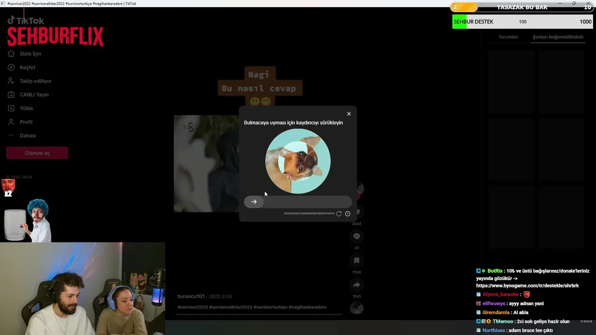Open #survivor2022 hashtag link
Image resolution: width=596 pixels, height=335 pixels.
click(x=192, y=307)
